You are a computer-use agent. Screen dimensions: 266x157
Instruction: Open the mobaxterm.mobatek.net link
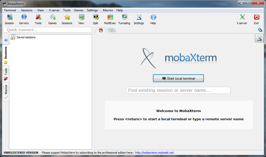(x=154, y=153)
